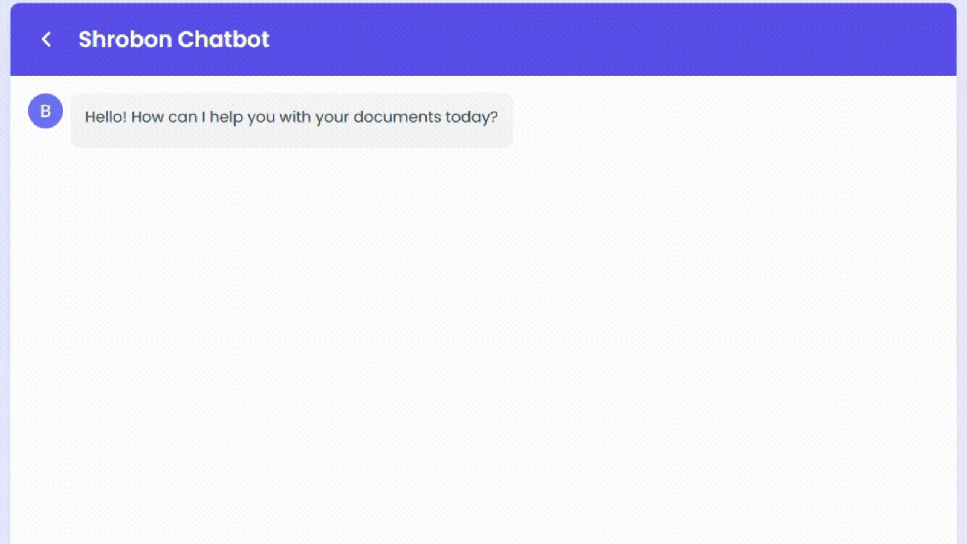Click the Shrobon Chatbot title
Viewport: 967px width, 544px height.
(173, 40)
